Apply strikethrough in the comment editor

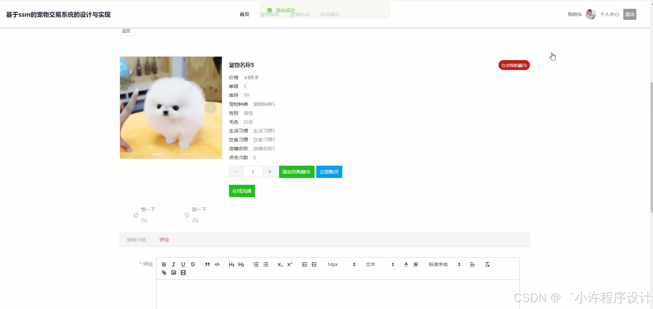(x=193, y=265)
